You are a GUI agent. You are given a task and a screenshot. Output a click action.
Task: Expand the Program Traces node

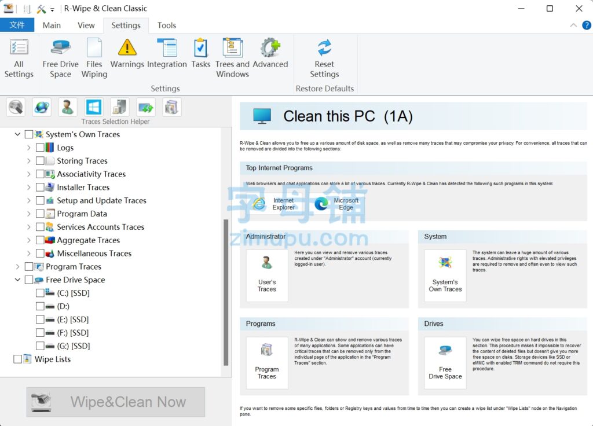coord(17,266)
